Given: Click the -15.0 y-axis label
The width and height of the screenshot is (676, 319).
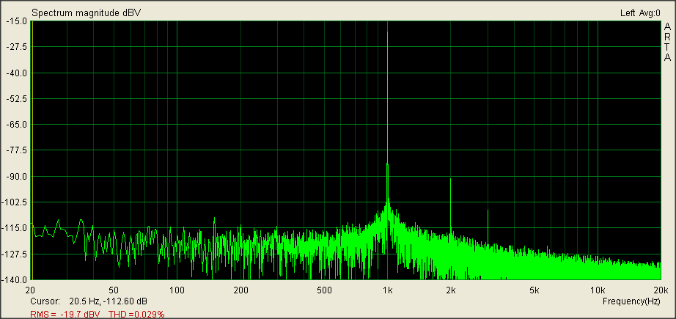Looking at the screenshot, I should click(x=18, y=21).
